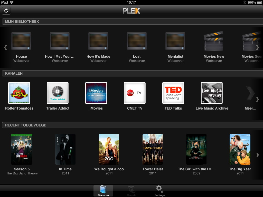Open the CNET TV channel
Screen dimensions: 263x197
(135, 93)
